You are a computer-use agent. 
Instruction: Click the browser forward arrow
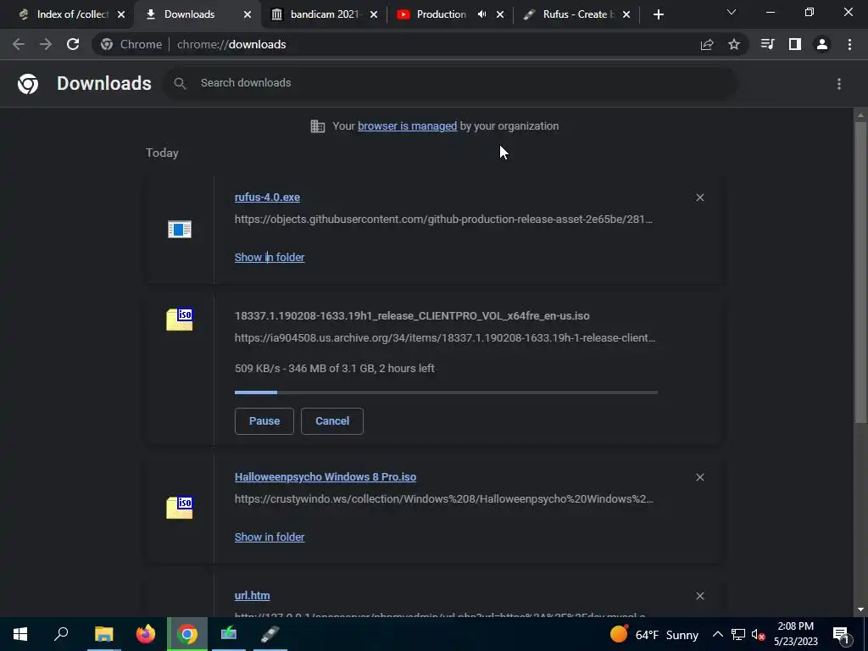[x=46, y=44]
